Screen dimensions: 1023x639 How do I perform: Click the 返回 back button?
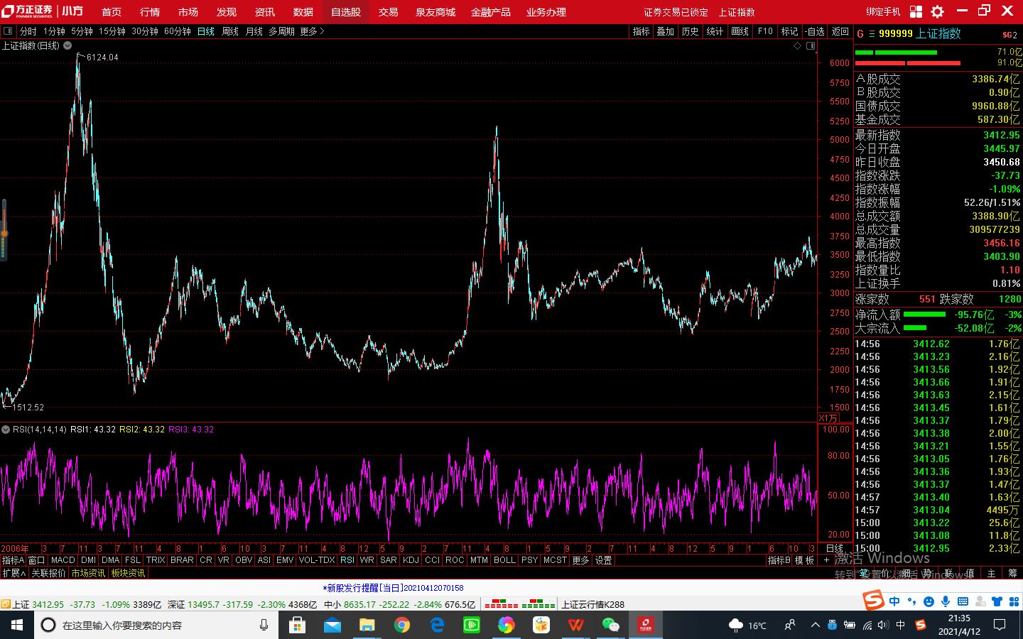[x=840, y=31]
